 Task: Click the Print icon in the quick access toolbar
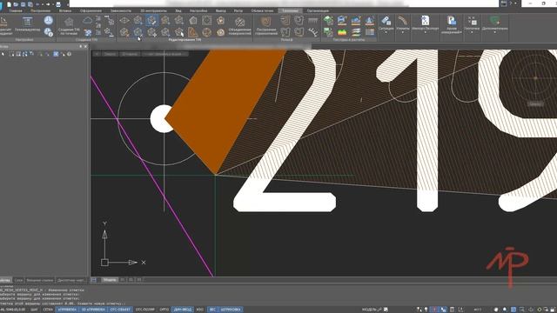coord(58,4)
